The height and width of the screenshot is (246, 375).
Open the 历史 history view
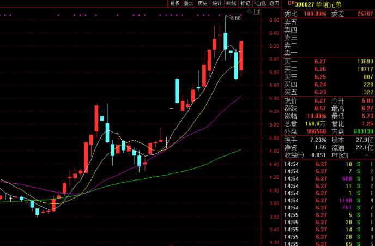click(203, 3)
